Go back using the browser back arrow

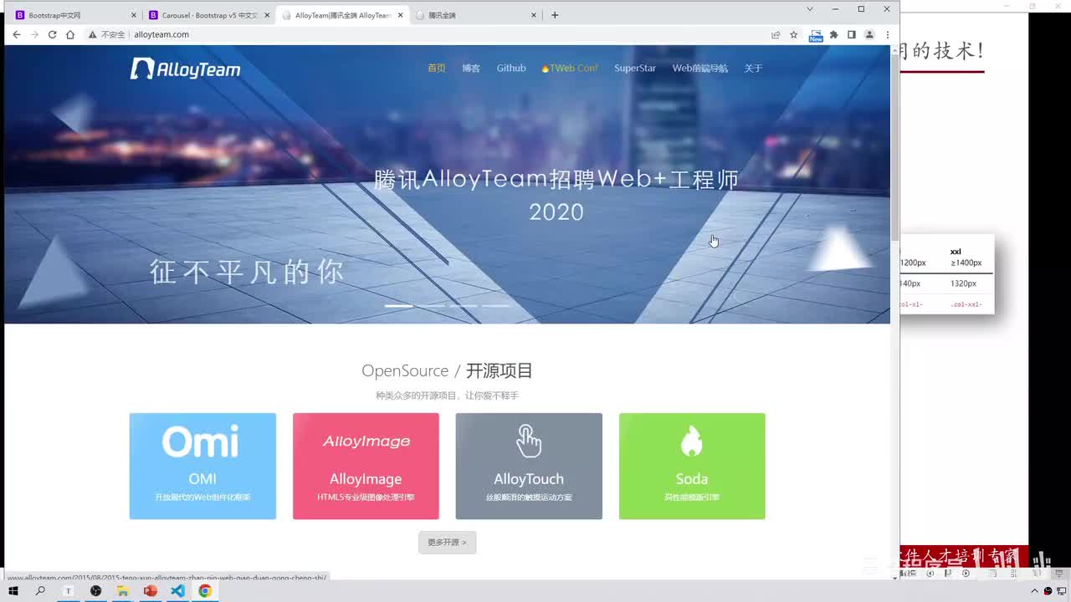(x=16, y=34)
